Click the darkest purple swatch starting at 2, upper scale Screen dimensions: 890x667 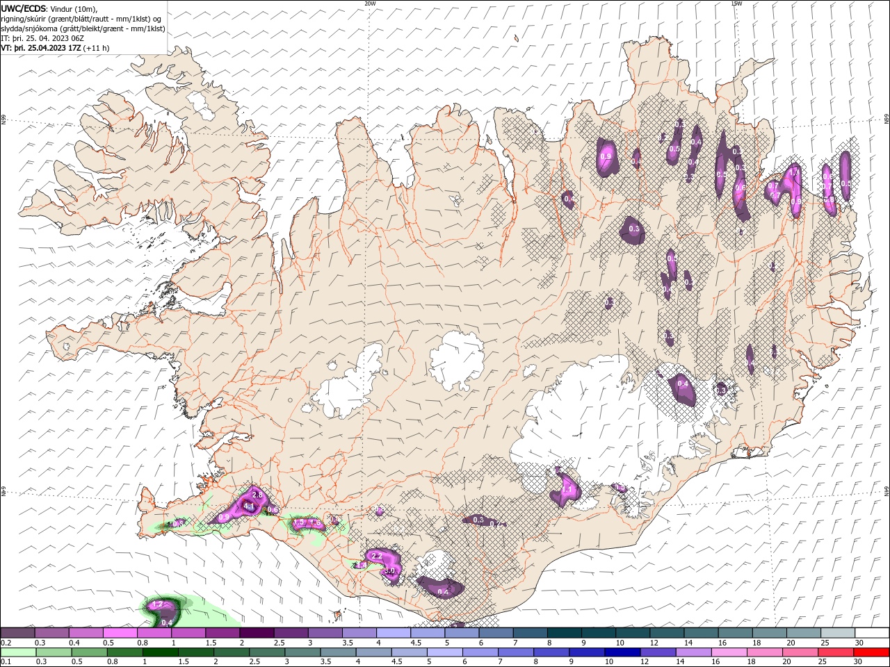[256, 633]
